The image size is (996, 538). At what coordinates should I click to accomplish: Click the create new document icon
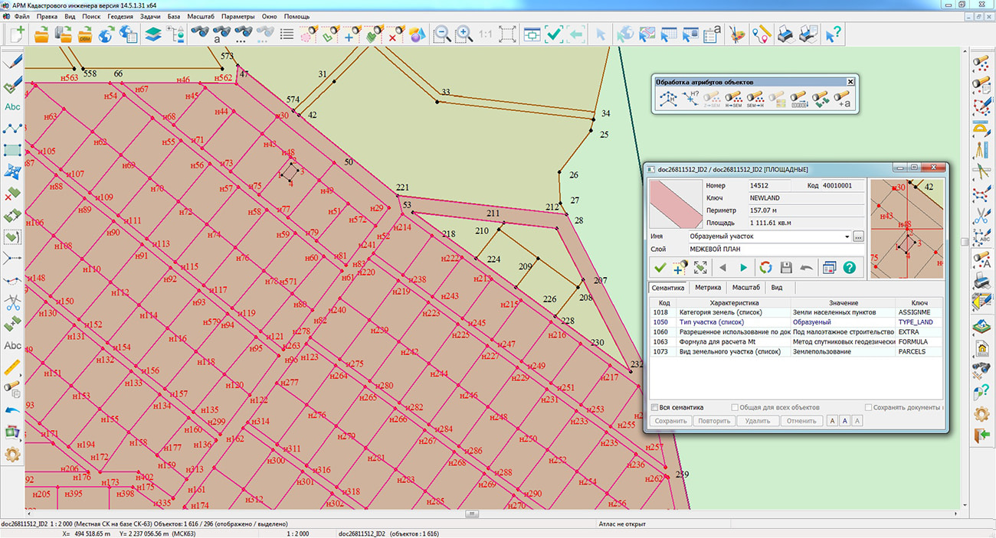17,34
